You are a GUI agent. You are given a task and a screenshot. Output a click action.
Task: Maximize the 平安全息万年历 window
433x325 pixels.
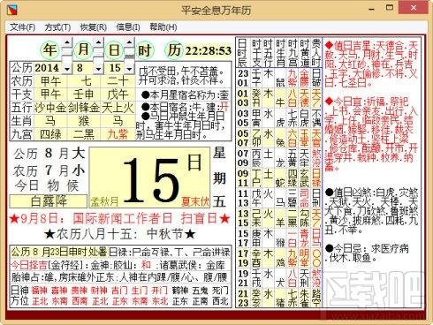click(390, 8)
